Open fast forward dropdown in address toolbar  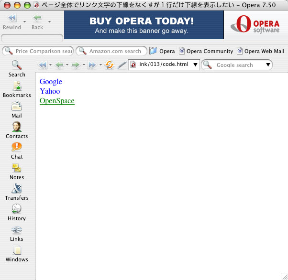click(100, 65)
